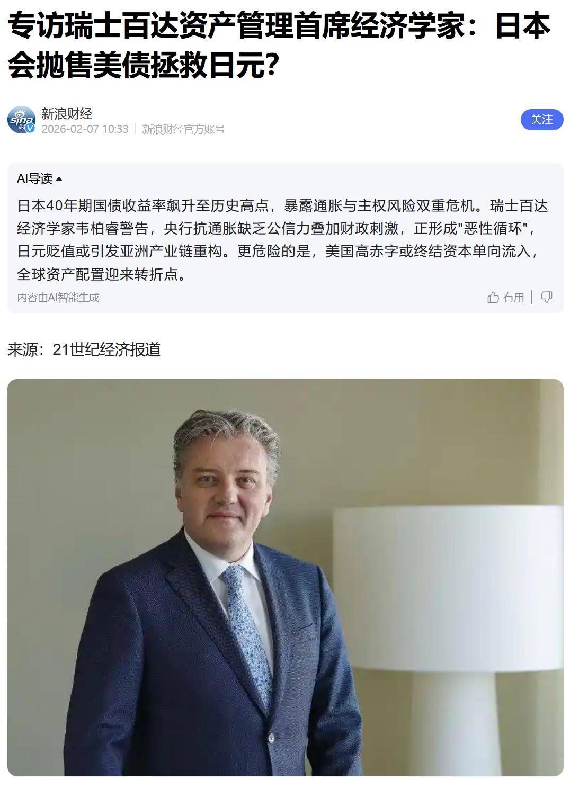Open the 新浪财经 author name

67,113
